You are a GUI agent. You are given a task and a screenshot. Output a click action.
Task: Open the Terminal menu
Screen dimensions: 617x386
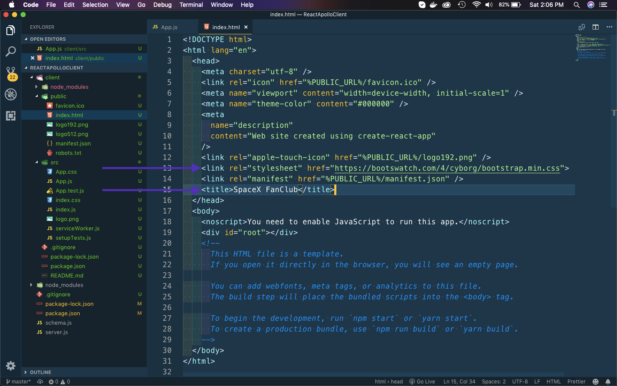[x=191, y=5]
